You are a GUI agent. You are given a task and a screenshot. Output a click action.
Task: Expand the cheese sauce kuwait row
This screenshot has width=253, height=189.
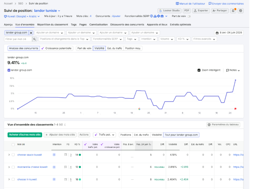point(9,155)
